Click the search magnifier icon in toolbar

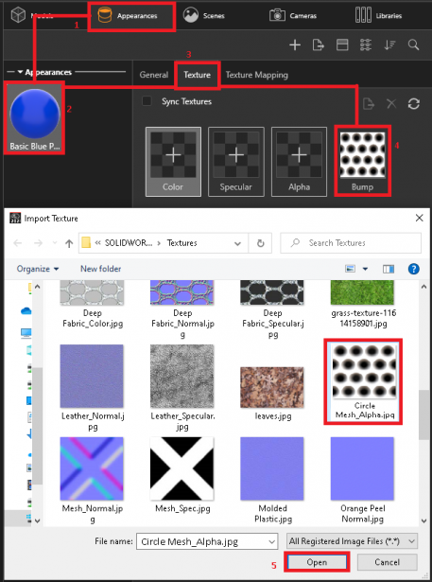(x=413, y=44)
